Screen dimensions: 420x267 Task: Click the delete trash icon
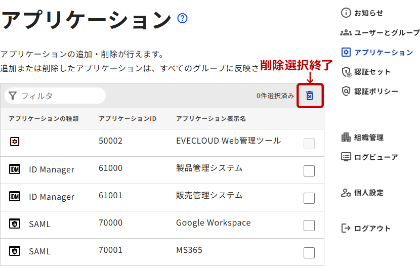coord(310,96)
